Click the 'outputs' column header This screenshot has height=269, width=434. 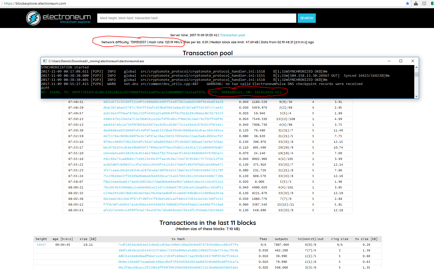pyautogui.click(x=281, y=239)
